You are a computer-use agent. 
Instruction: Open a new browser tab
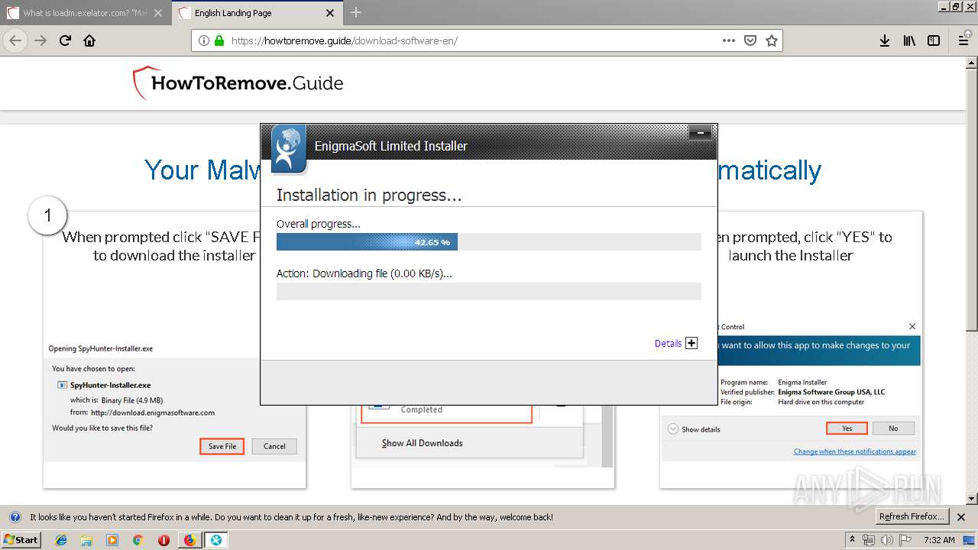(356, 12)
